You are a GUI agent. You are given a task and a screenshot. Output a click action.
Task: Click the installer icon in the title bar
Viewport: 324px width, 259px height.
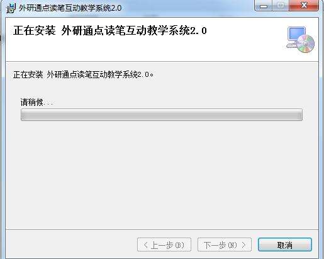coord(11,8)
